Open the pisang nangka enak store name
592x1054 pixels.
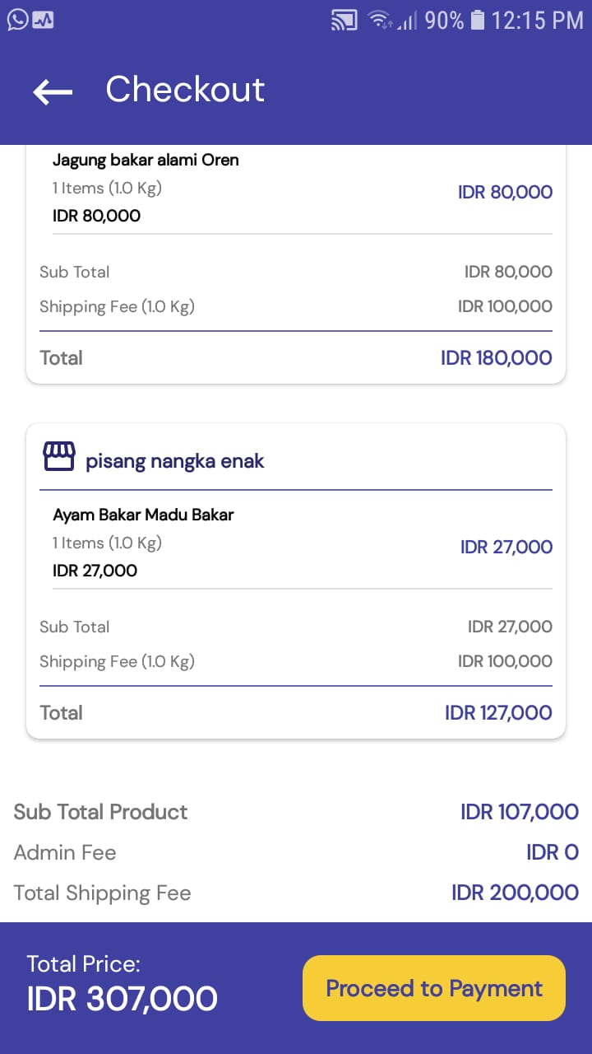tap(175, 461)
